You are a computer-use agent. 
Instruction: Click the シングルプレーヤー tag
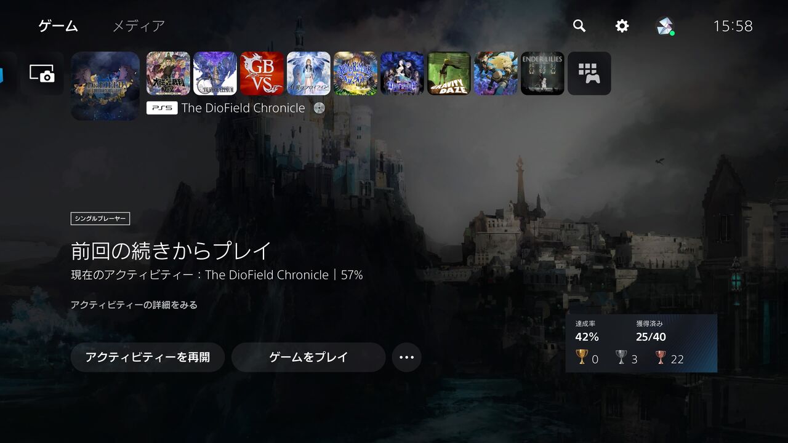coord(100,218)
